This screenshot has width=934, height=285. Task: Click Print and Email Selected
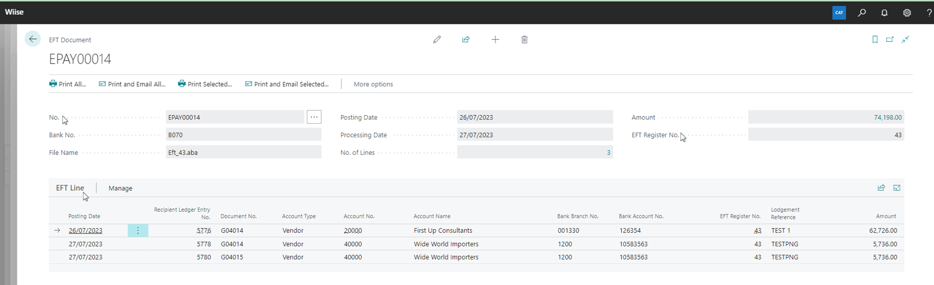click(x=287, y=84)
